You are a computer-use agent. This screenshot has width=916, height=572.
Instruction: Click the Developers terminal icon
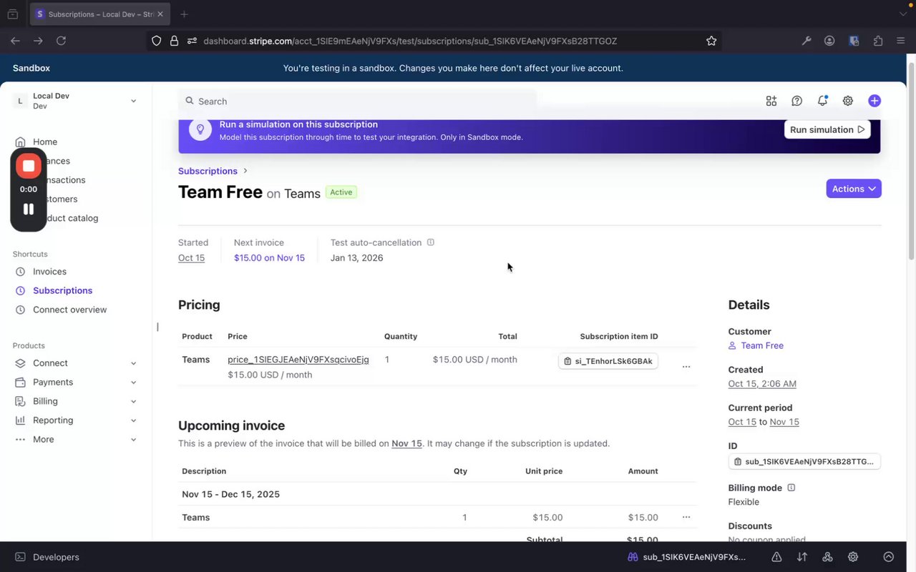[x=20, y=557]
